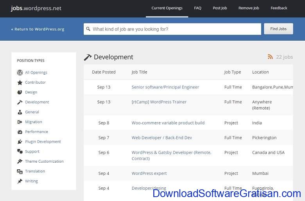Click the chat bubbles icon beside Support
305x201 pixels.
coord(20,151)
